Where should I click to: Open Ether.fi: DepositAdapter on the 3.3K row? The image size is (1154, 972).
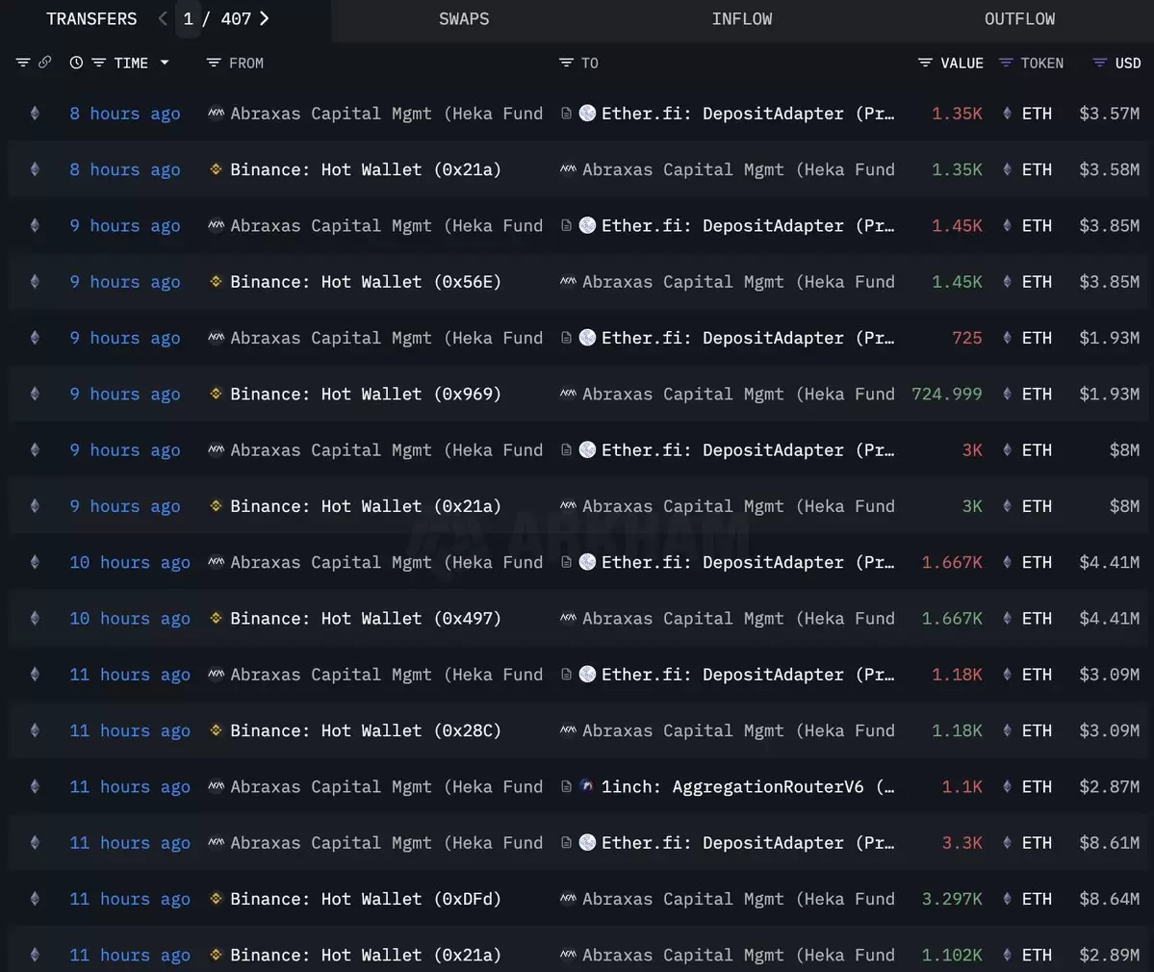click(x=748, y=842)
